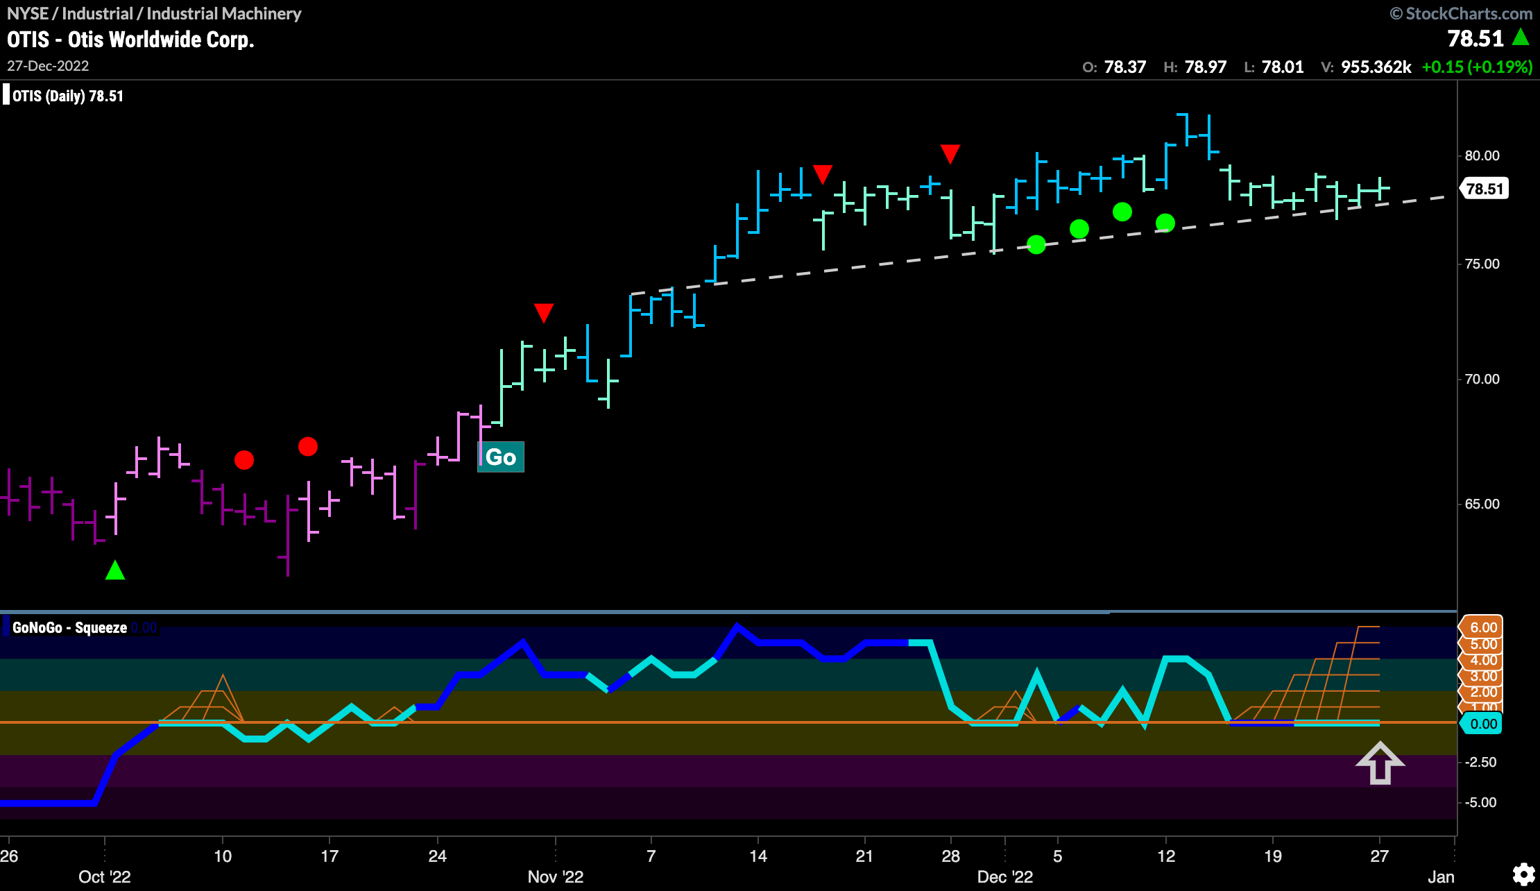This screenshot has height=891, width=1540.
Task: Click the red down-triangle marker in early November
Action: tap(544, 313)
